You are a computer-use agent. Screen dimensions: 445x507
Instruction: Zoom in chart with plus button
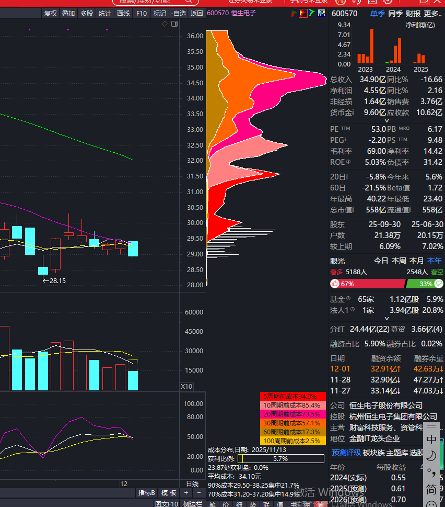186,492
